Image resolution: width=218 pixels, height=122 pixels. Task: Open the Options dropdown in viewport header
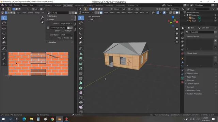(x=174, y=9)
